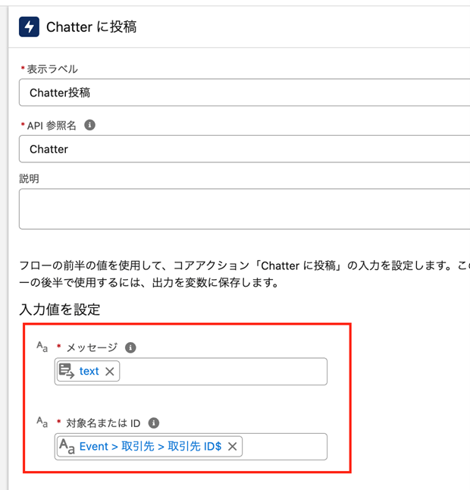Select the text resource pill label

pyautogui.click(x=89, y=372)
